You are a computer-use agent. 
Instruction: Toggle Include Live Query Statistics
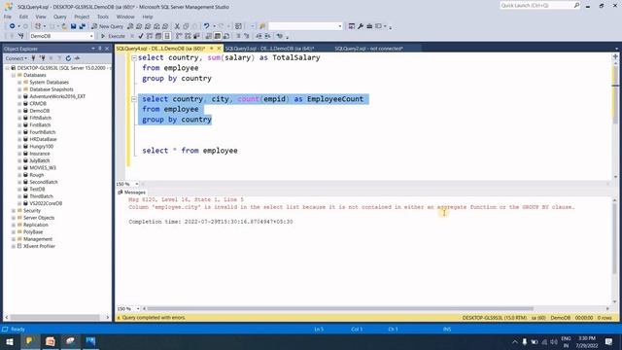[188, 36]
